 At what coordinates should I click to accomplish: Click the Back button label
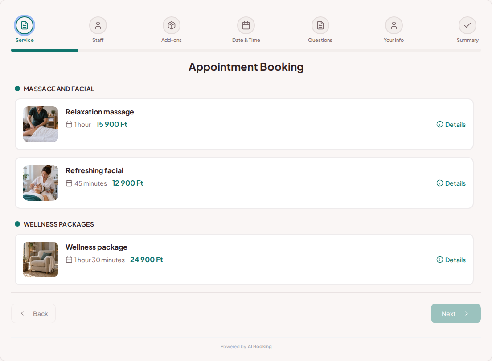[41, 314]
